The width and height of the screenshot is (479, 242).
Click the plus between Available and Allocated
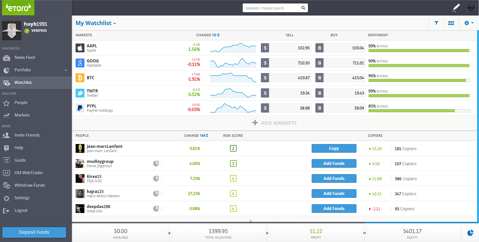(x=169, y=233)
